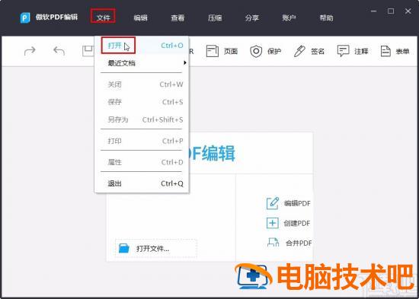This screenshot has height=299, width=419.
Task: Click the 合并PDF merge icon
Action: click(x=273, y=243)
